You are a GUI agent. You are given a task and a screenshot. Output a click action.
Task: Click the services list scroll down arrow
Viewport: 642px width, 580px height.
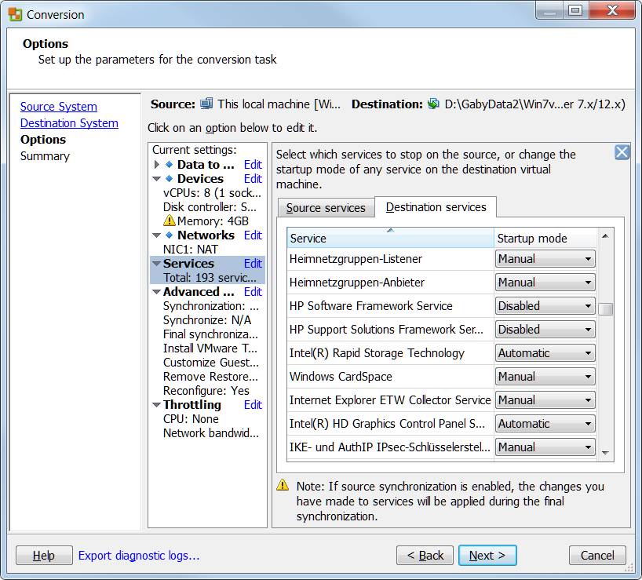tap(605, 453)
